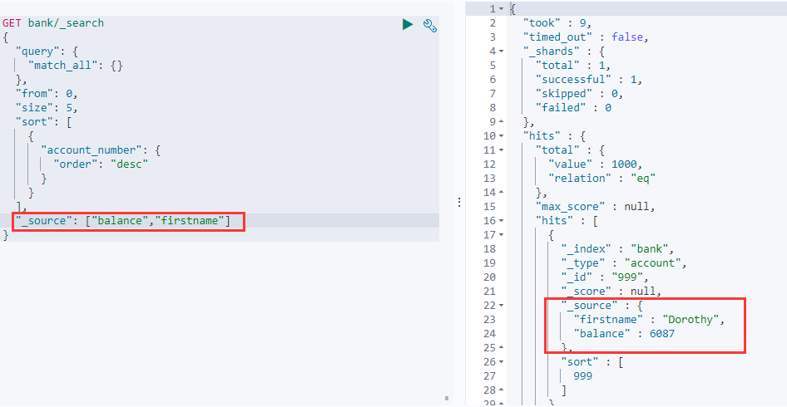Screen dimensions: 787x407
Task: Click the "from": 0 line
Action: coord(47,93)
